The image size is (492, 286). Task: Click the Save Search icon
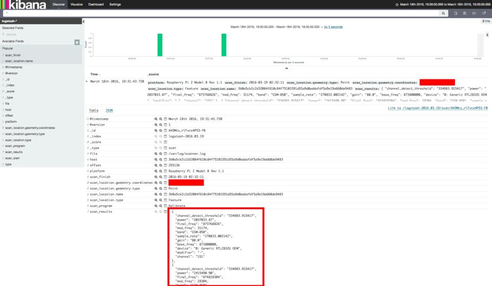(x=464, y=13)
